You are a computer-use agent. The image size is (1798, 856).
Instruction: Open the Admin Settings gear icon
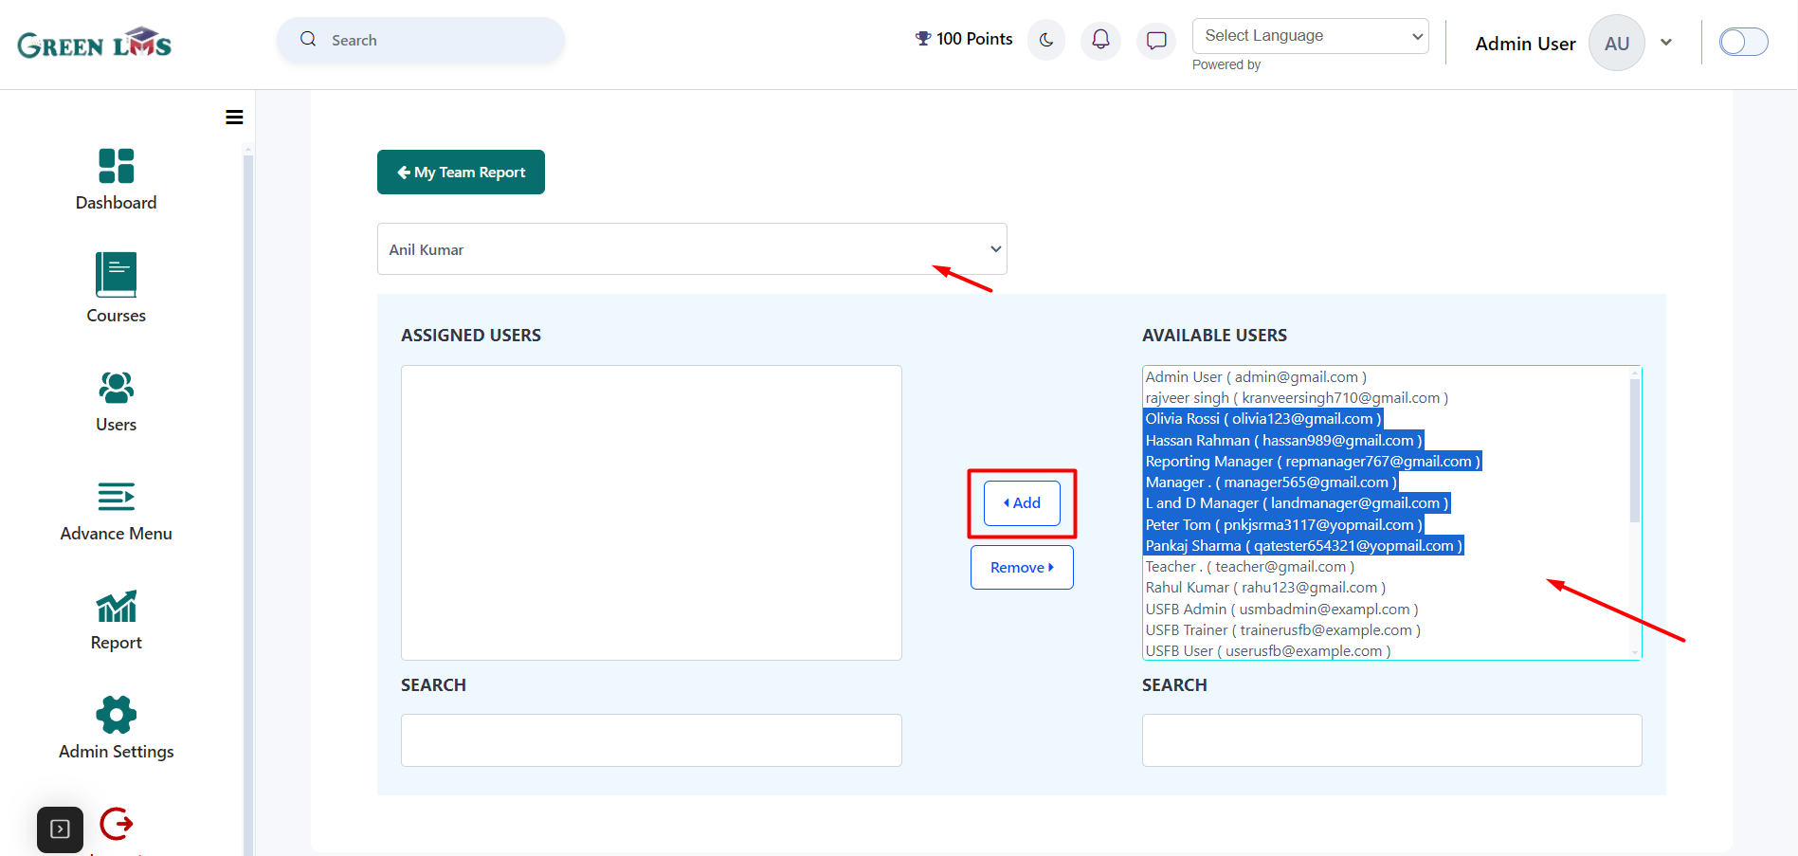[117, 715]
